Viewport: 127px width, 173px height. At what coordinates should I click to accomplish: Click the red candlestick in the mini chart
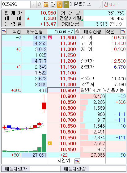point(44,106)
